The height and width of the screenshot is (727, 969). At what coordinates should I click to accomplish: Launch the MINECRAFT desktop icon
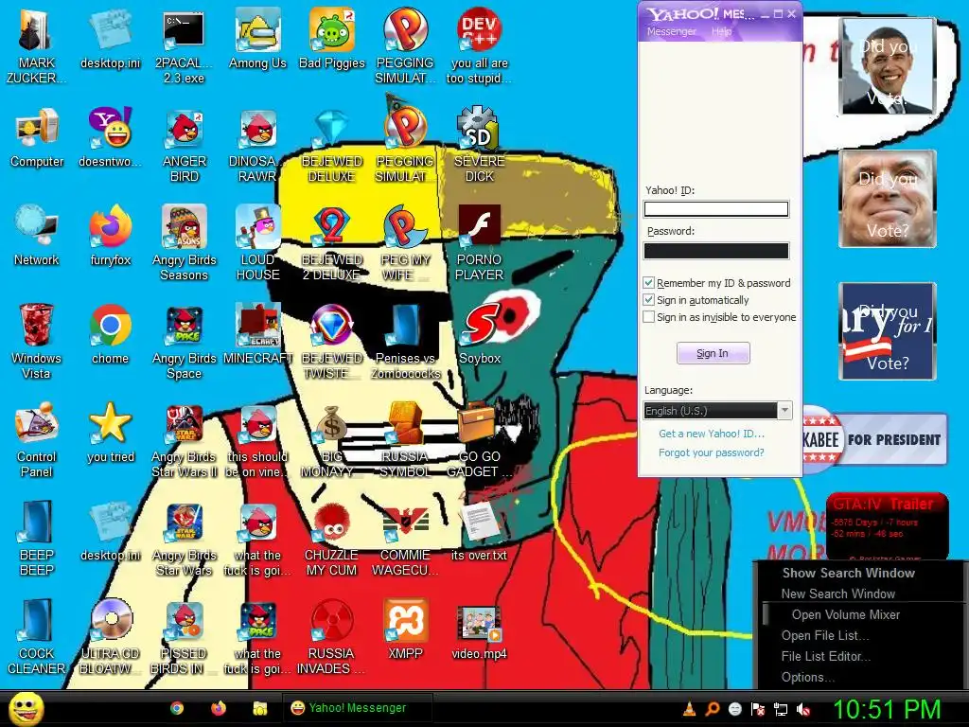tap(257, 334)
